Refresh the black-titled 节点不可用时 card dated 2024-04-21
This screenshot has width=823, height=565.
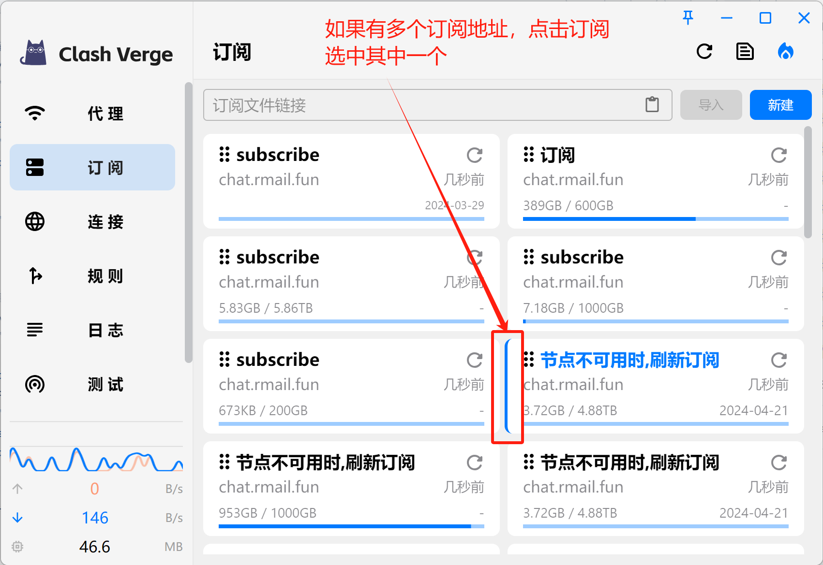(779, 463)
